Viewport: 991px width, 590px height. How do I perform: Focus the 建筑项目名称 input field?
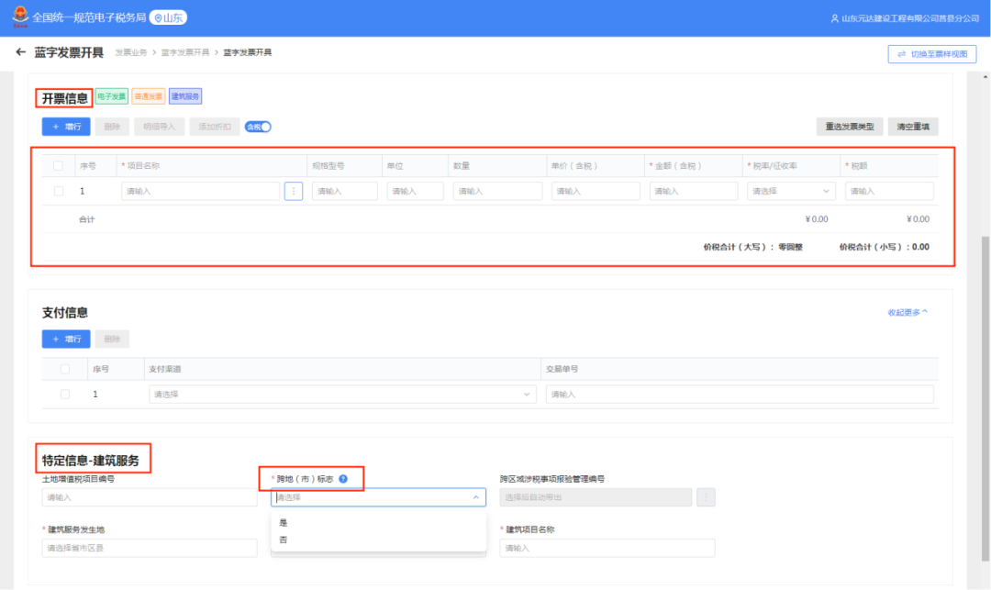(607, 548)
